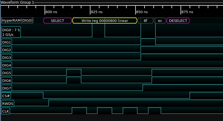Click the 800 ns timeline marker
Image resolution: width=223 pixels, height=121 pixels.
[51, 12]
